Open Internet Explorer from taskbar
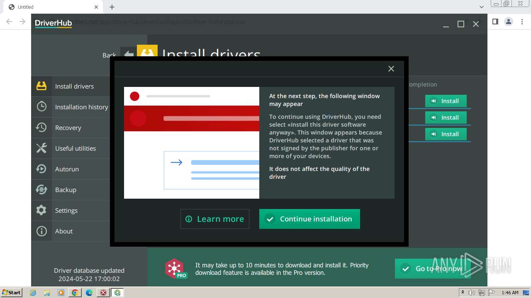This screenshot has height=298, width=531. (33, 293)
